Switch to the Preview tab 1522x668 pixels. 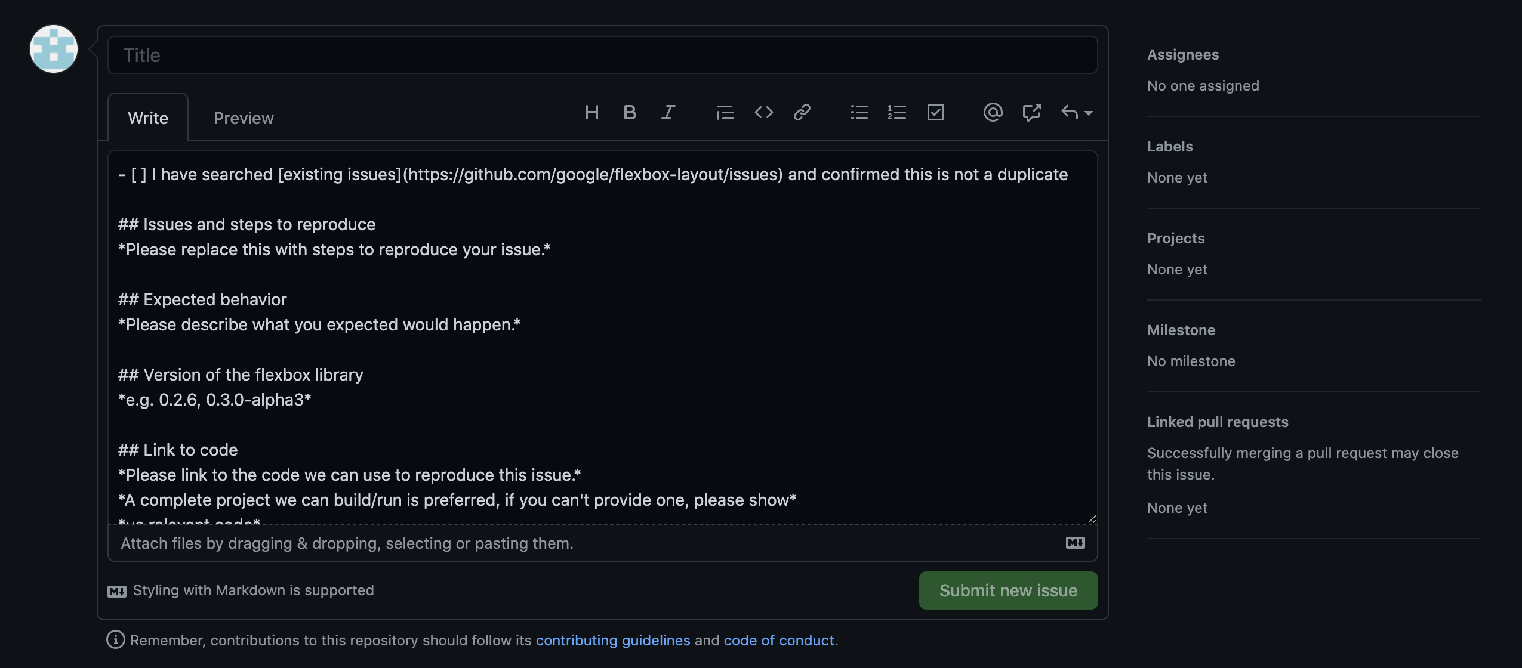(244, 118)
